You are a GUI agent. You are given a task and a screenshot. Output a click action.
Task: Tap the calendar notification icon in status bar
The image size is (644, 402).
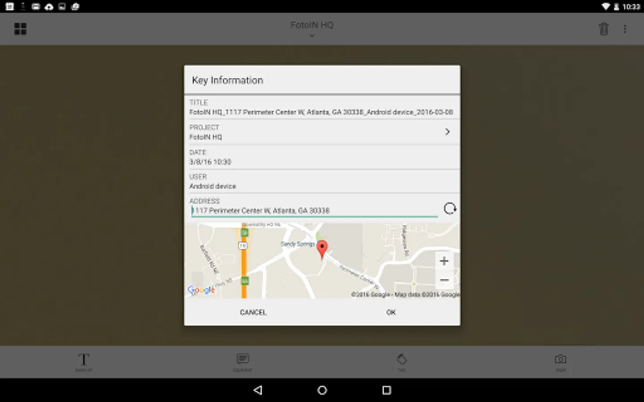point(9,7)
